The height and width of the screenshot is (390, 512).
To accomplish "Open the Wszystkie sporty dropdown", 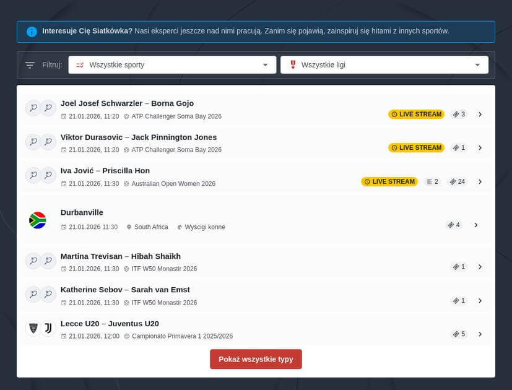I will coord(172,65).
